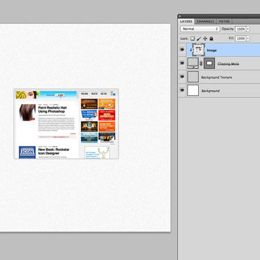
Task: Open the Fill slider arrow
Action: (248, 38)
